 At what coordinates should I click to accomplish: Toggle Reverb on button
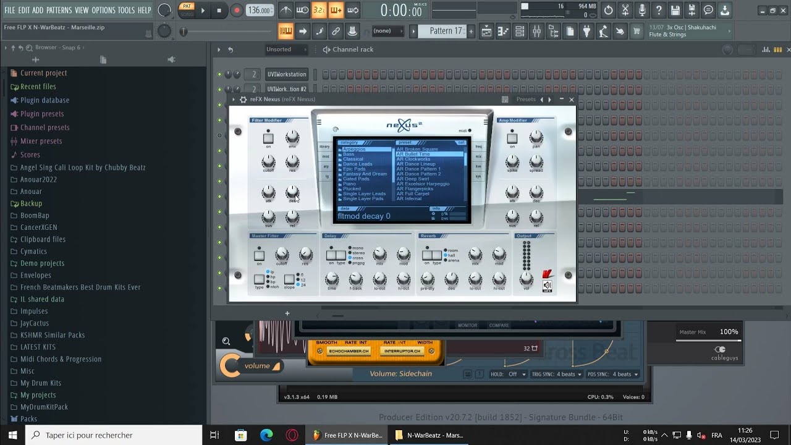(427, 255)
